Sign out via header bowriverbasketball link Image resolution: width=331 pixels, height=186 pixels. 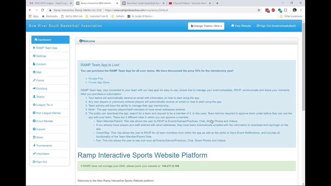click(276, 26)
